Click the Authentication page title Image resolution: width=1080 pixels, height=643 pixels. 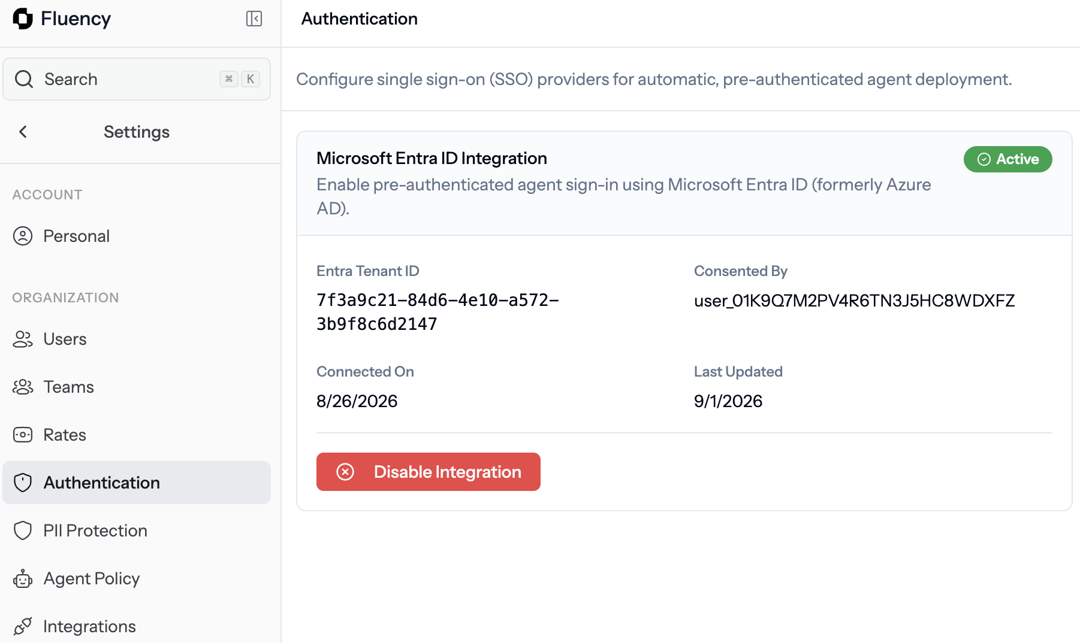360,19
